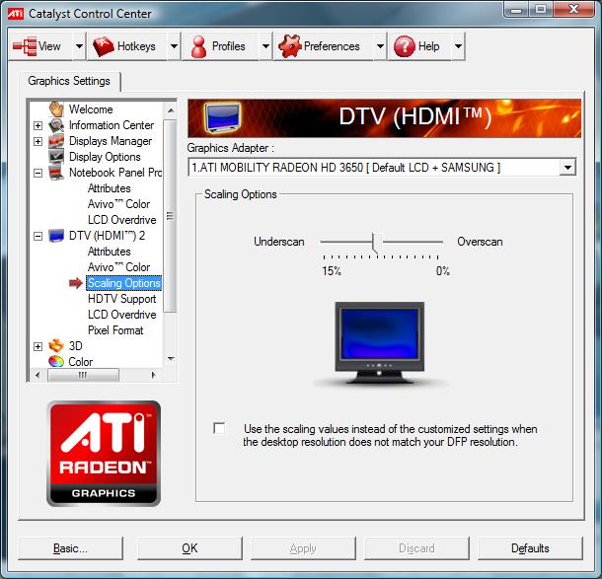The image size is (602, 579).
Task: Expand the Information Center node
Action: point(38,125)
